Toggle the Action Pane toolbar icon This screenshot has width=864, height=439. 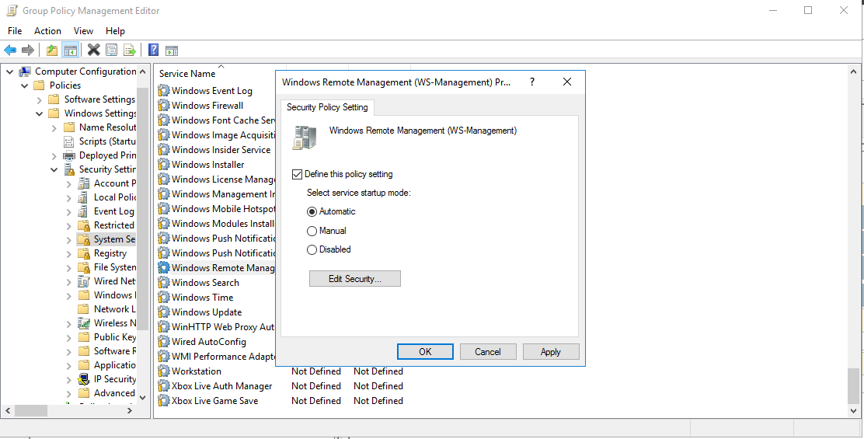coord(172,51)
